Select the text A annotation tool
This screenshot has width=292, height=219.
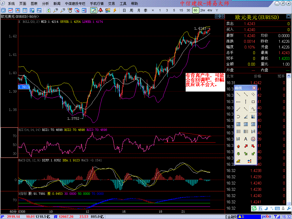point(246,139)
